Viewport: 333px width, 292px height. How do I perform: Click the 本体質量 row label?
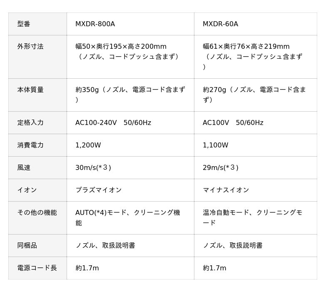coord(30,90)
